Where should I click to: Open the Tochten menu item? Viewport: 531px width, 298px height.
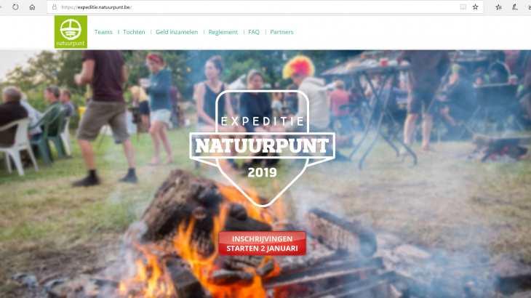pos(134,32)
